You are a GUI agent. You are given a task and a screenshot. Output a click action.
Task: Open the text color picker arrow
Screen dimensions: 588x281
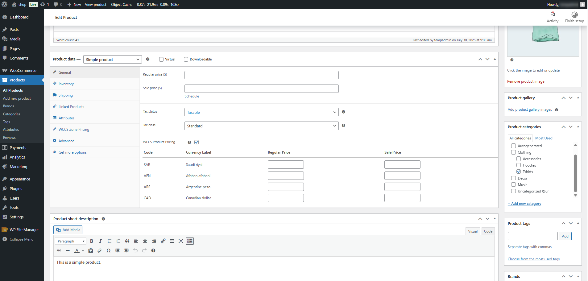pos(83,250)
